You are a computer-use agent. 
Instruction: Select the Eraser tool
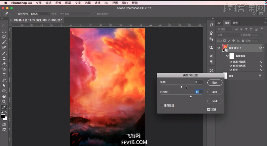tap(4, 64)
